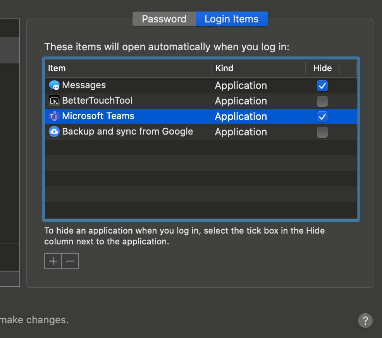Screen dimensions: 382x338
Task: Tick Hide for Backup and sync from Google
Action: click(322, 132)
